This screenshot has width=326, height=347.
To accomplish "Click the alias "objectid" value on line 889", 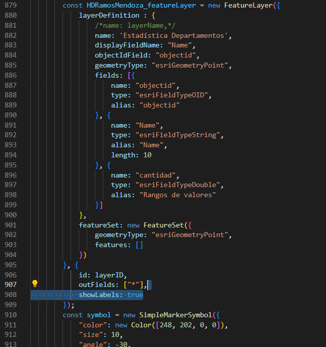I will coord(159,105).
